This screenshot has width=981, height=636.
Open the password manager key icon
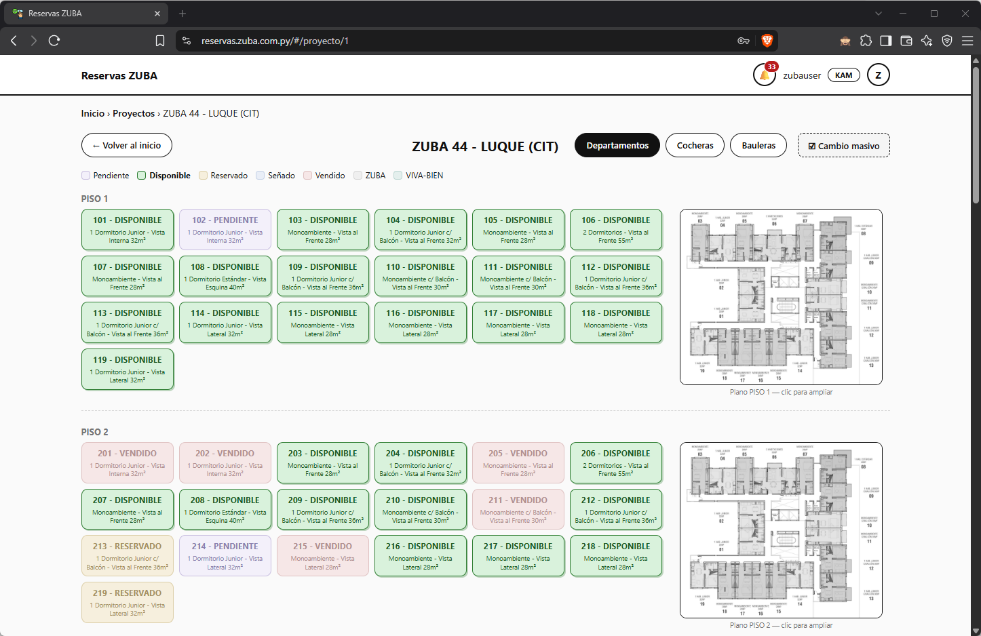[744, 41]
